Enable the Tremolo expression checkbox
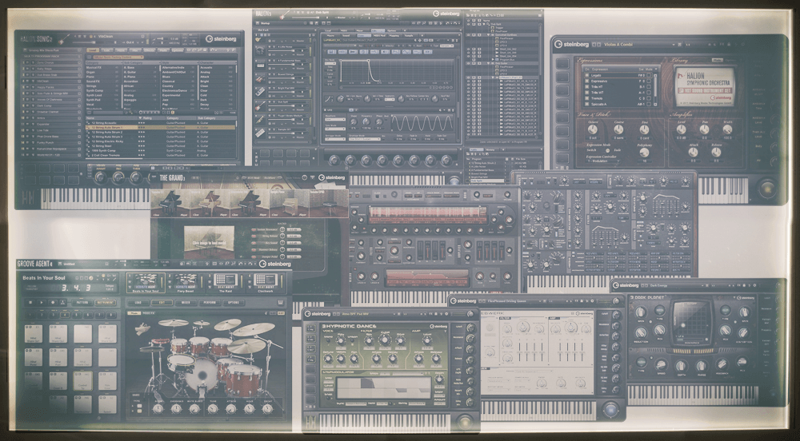Image resolution: width=800 pixels, height=441 pixels. (586, 98)
